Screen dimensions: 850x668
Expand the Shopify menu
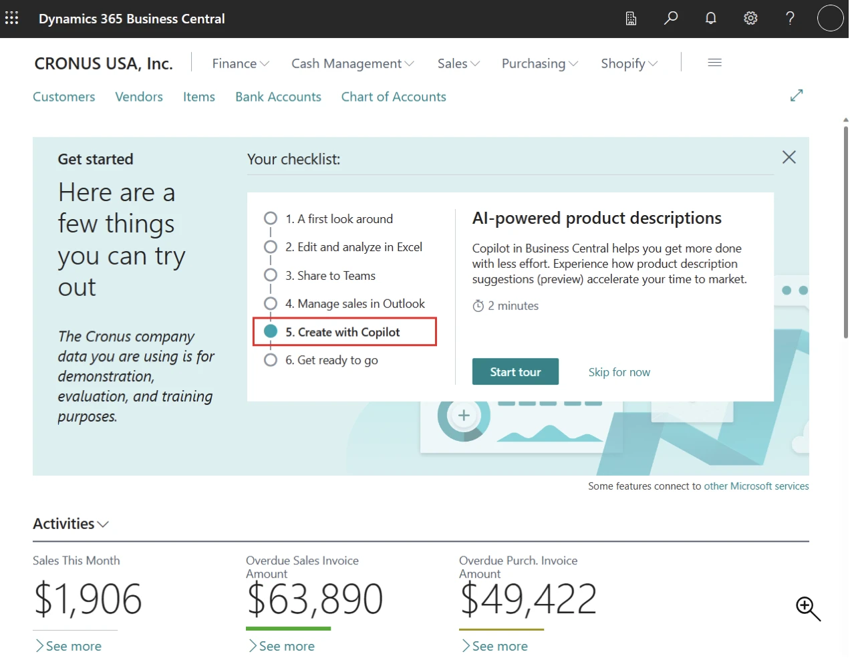(629, 63)
